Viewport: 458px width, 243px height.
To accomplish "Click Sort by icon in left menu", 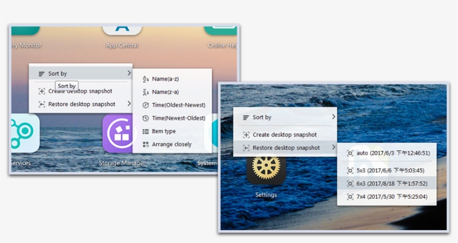I will (x=41, y=74).
